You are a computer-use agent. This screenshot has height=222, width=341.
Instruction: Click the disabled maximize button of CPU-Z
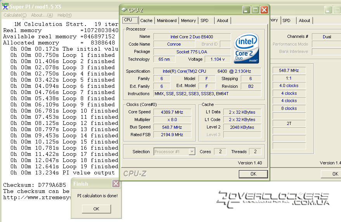tap(255, 10)
